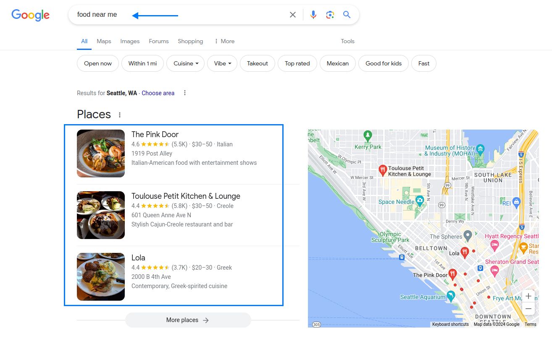The width and height of the screenshot is (552, 338).
Task: Zoom in the map with plus button
Action: (x=528, y=296)
